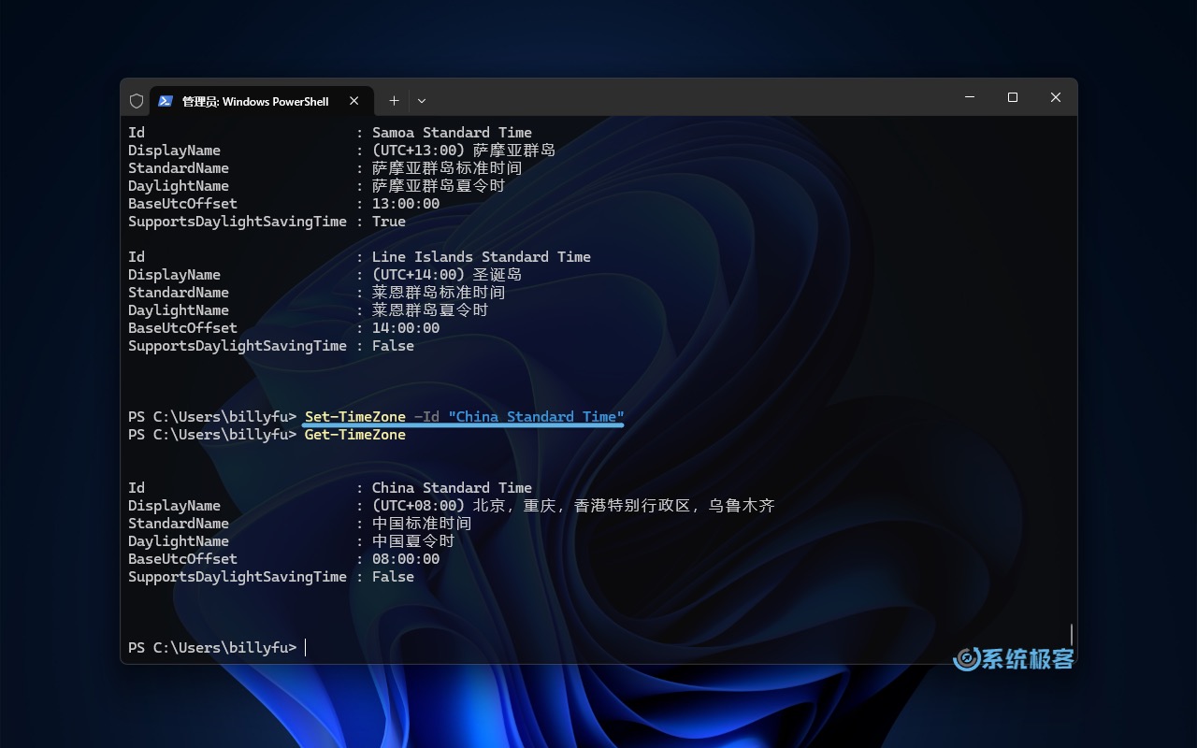Viewport: 1197px width, 748px height.
Task: Click the Samoa Standard Time Id value
Action: pyautogui.click(x=452, y=133)
